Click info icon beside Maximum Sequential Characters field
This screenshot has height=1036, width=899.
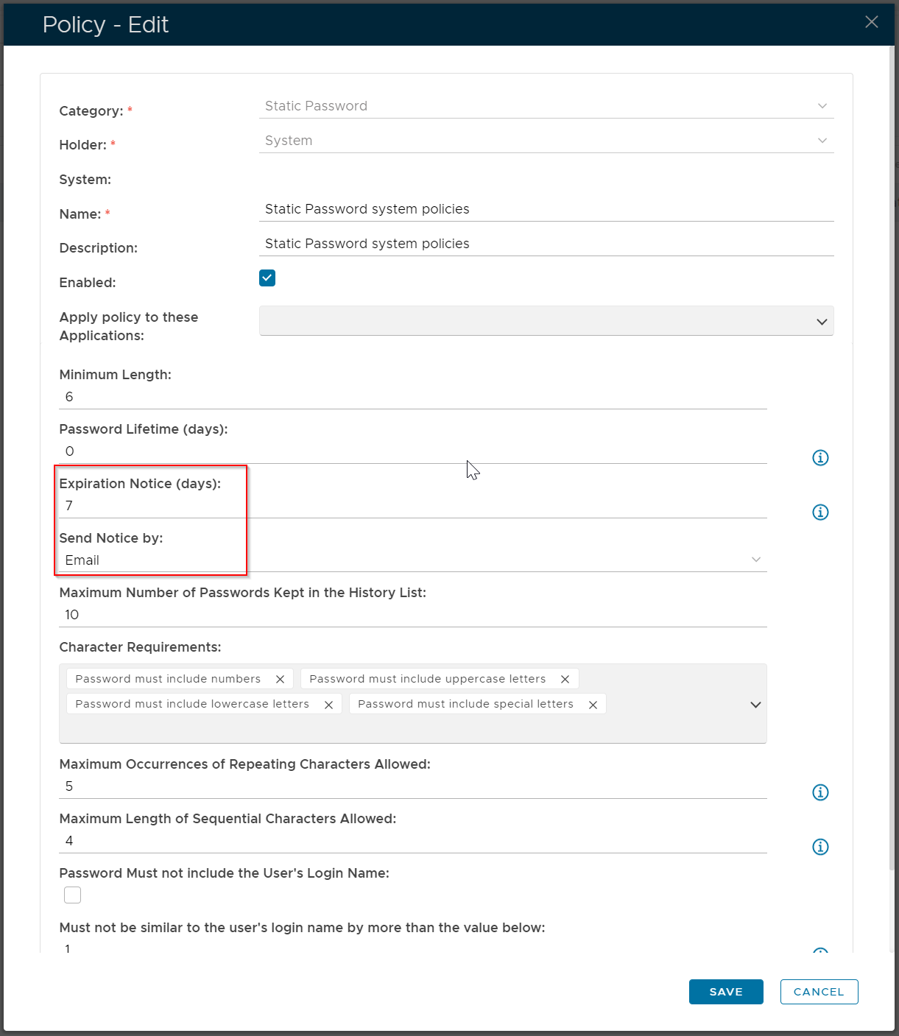(820, 847)
